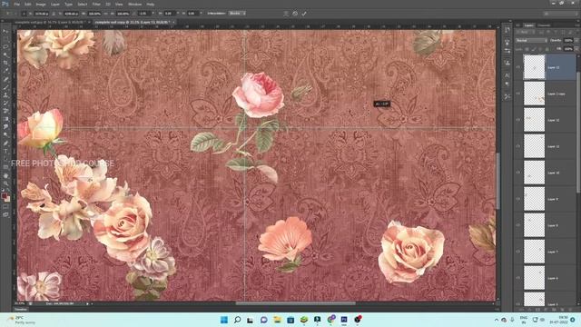
Task: Toggle visibility of Layer 11
Action: click(x=518, y=146)
